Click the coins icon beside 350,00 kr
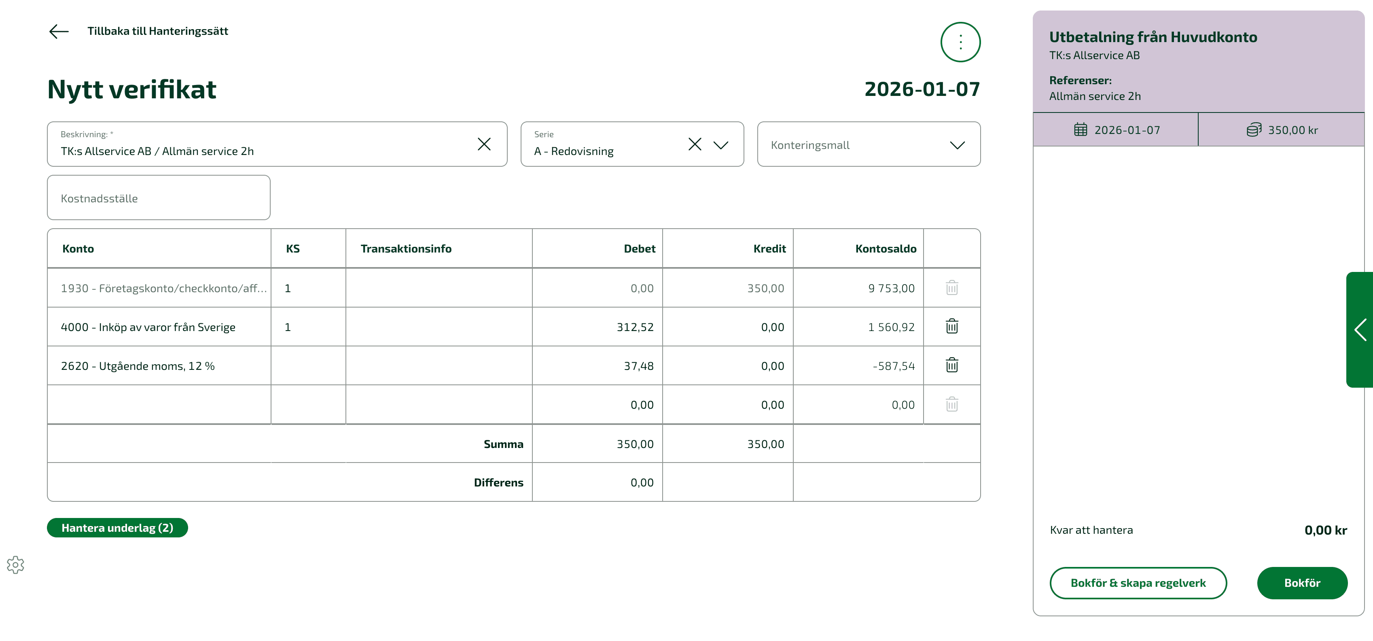Viewport: 1373px width, 641px height. (1254, 129)
